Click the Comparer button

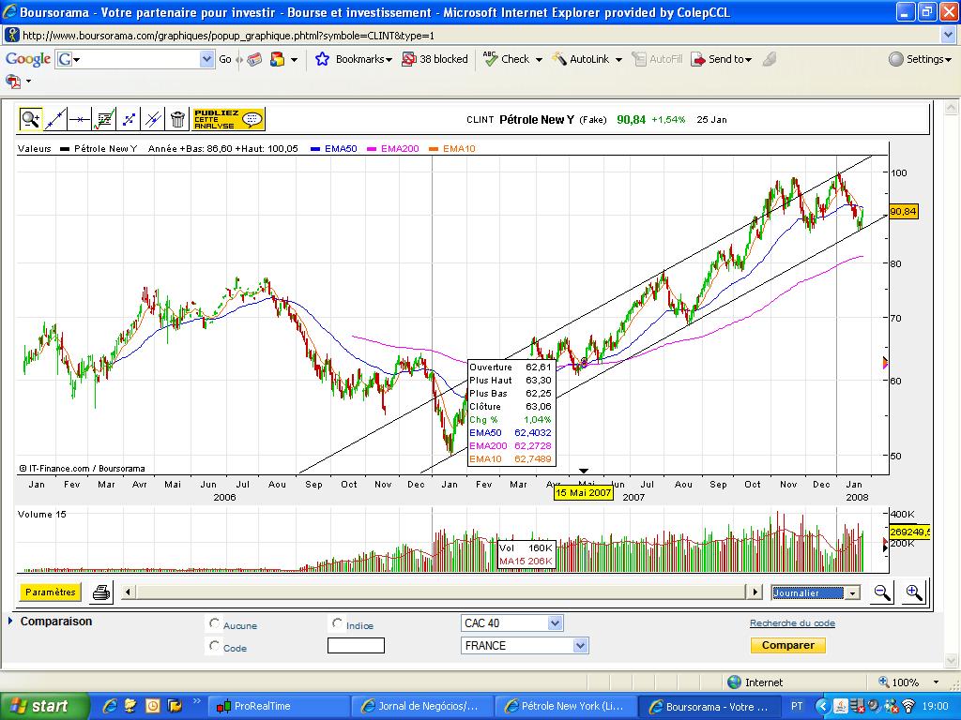point(788,645)
